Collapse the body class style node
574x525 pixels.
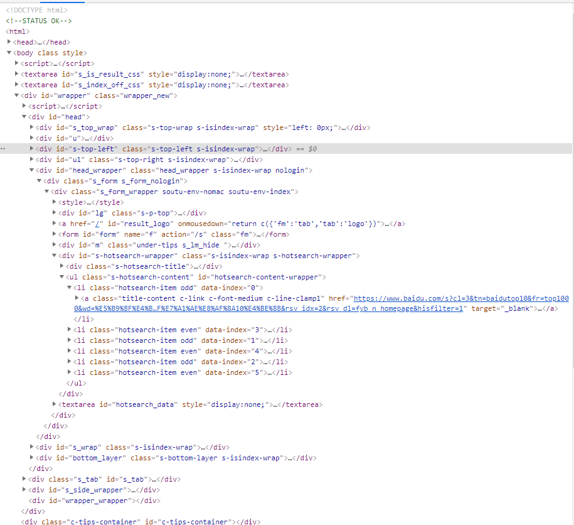point(9,52)
